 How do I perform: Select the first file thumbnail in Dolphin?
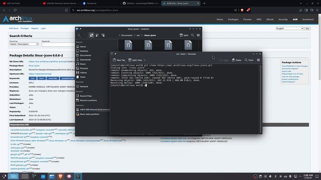point(128,45)
